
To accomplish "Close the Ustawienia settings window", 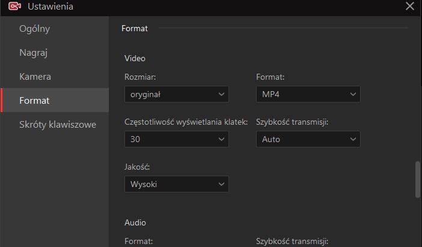I will (409, 6).
